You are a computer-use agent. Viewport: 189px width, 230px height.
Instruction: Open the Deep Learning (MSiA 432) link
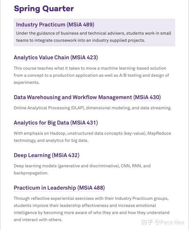(47, 155)
